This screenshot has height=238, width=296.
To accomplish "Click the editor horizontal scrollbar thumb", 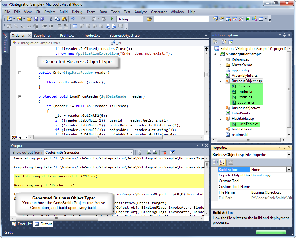I will (x=98, y=137).
